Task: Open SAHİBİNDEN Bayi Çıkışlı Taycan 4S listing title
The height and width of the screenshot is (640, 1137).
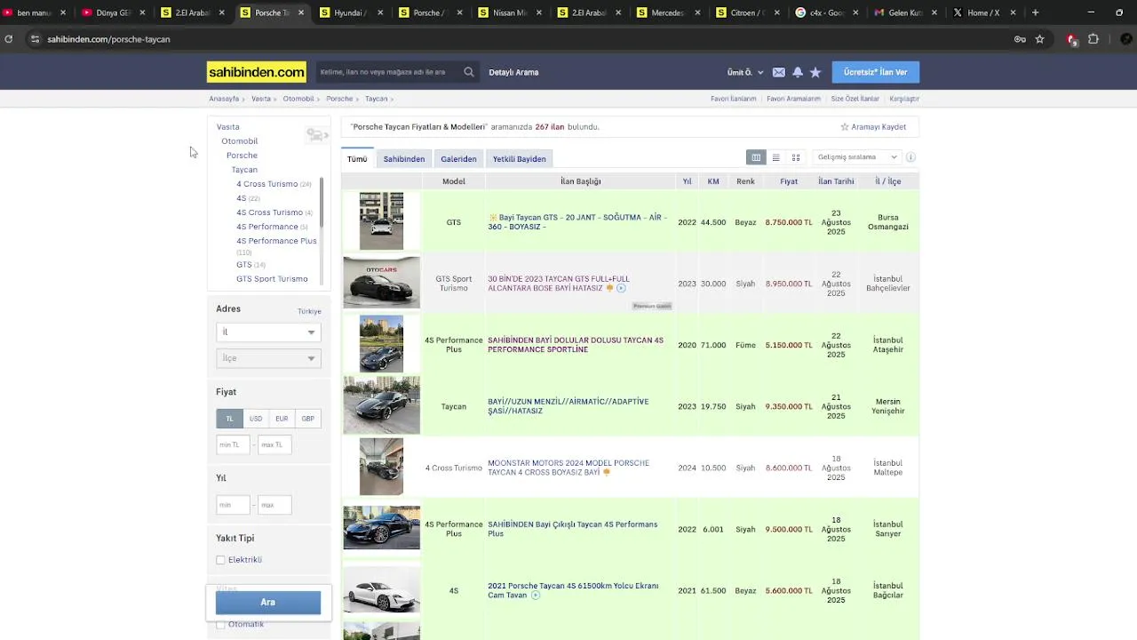Action: (572, 529)
